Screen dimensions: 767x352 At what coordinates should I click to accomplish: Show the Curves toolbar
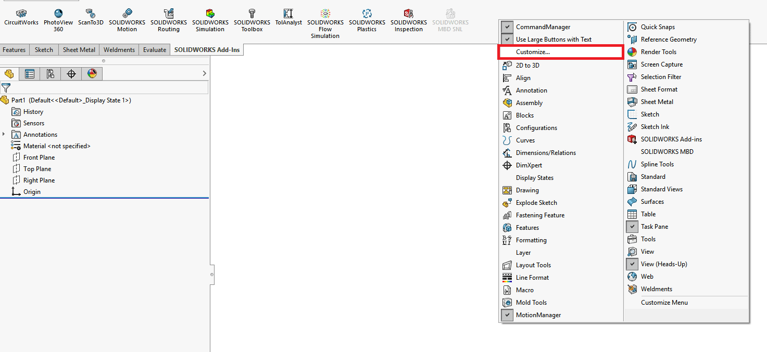pyautogui.click(x=561, y=140)
